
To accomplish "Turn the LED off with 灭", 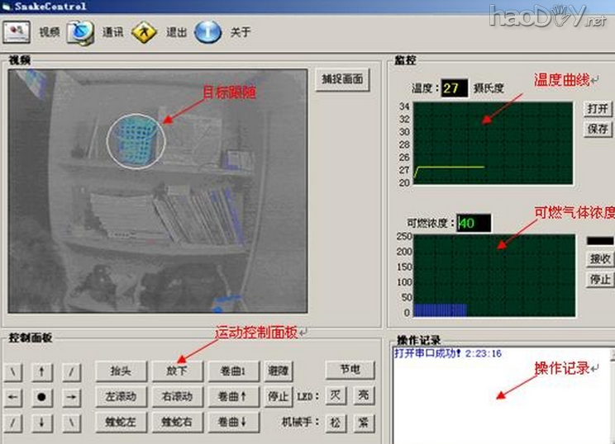I will point(335,396).
